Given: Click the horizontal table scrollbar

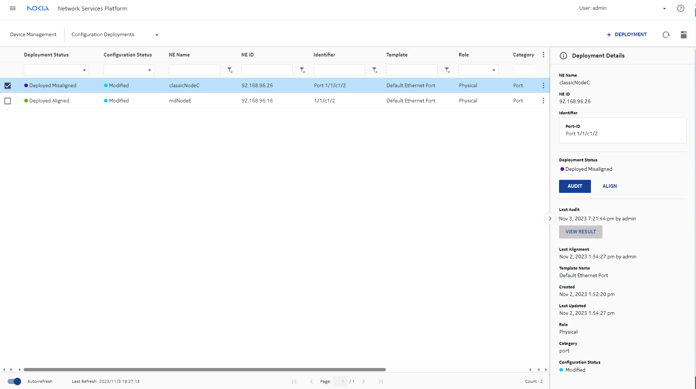Looking at the screenshot, I should [x=205, y=369].
